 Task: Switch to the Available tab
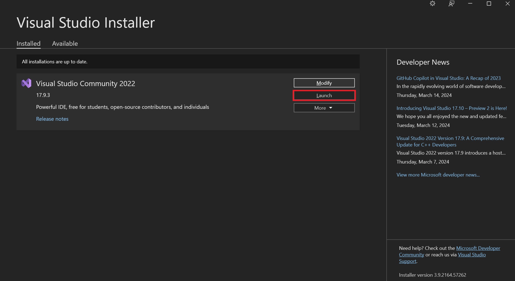65,44
